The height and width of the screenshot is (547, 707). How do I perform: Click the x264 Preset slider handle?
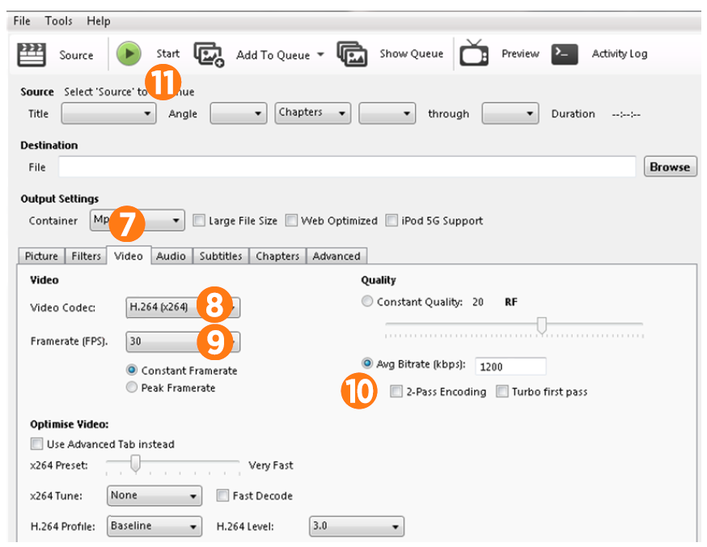pos(136,464)
